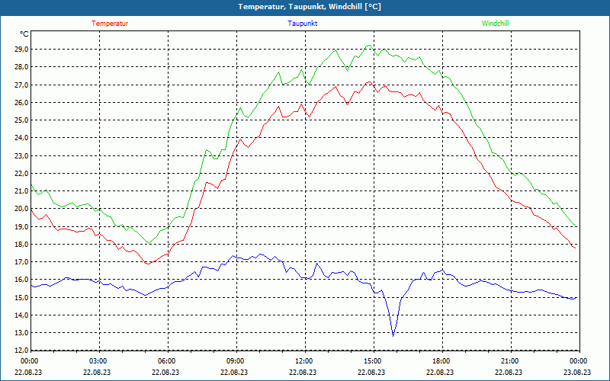Click the 18,0 y-axis value
The height and width of the screenshot is (381, 610).
pyautogui.click(x=21, y=244)
